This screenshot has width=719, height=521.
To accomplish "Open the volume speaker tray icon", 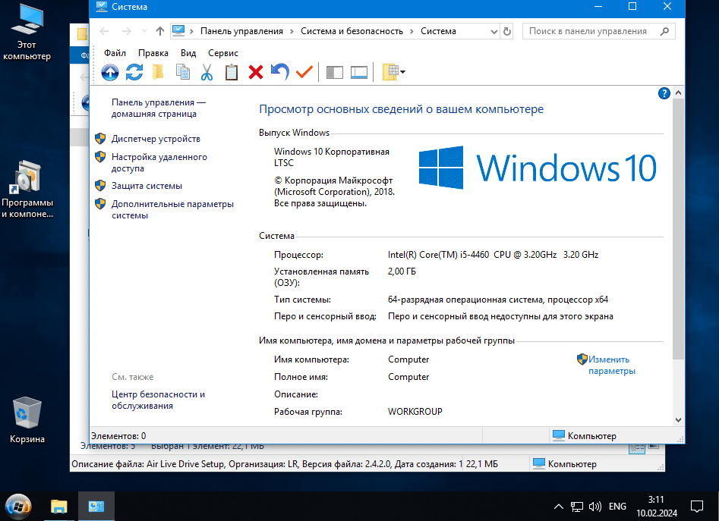I will [x=594, y=507].
